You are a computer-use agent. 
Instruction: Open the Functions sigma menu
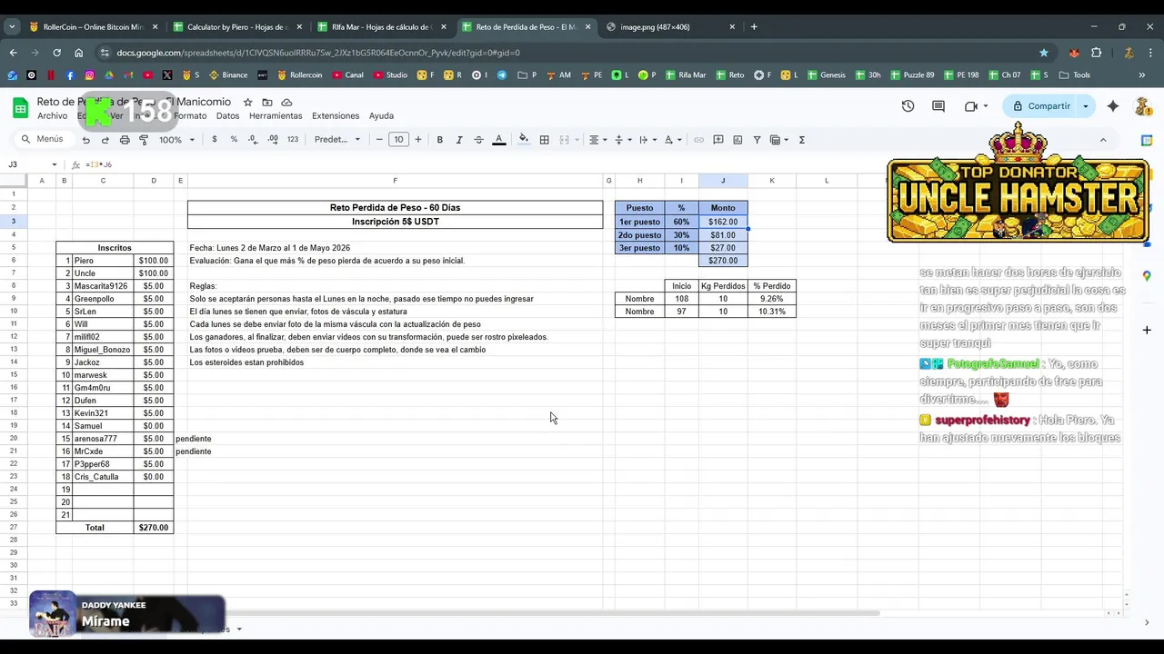(x=801, y=140)
